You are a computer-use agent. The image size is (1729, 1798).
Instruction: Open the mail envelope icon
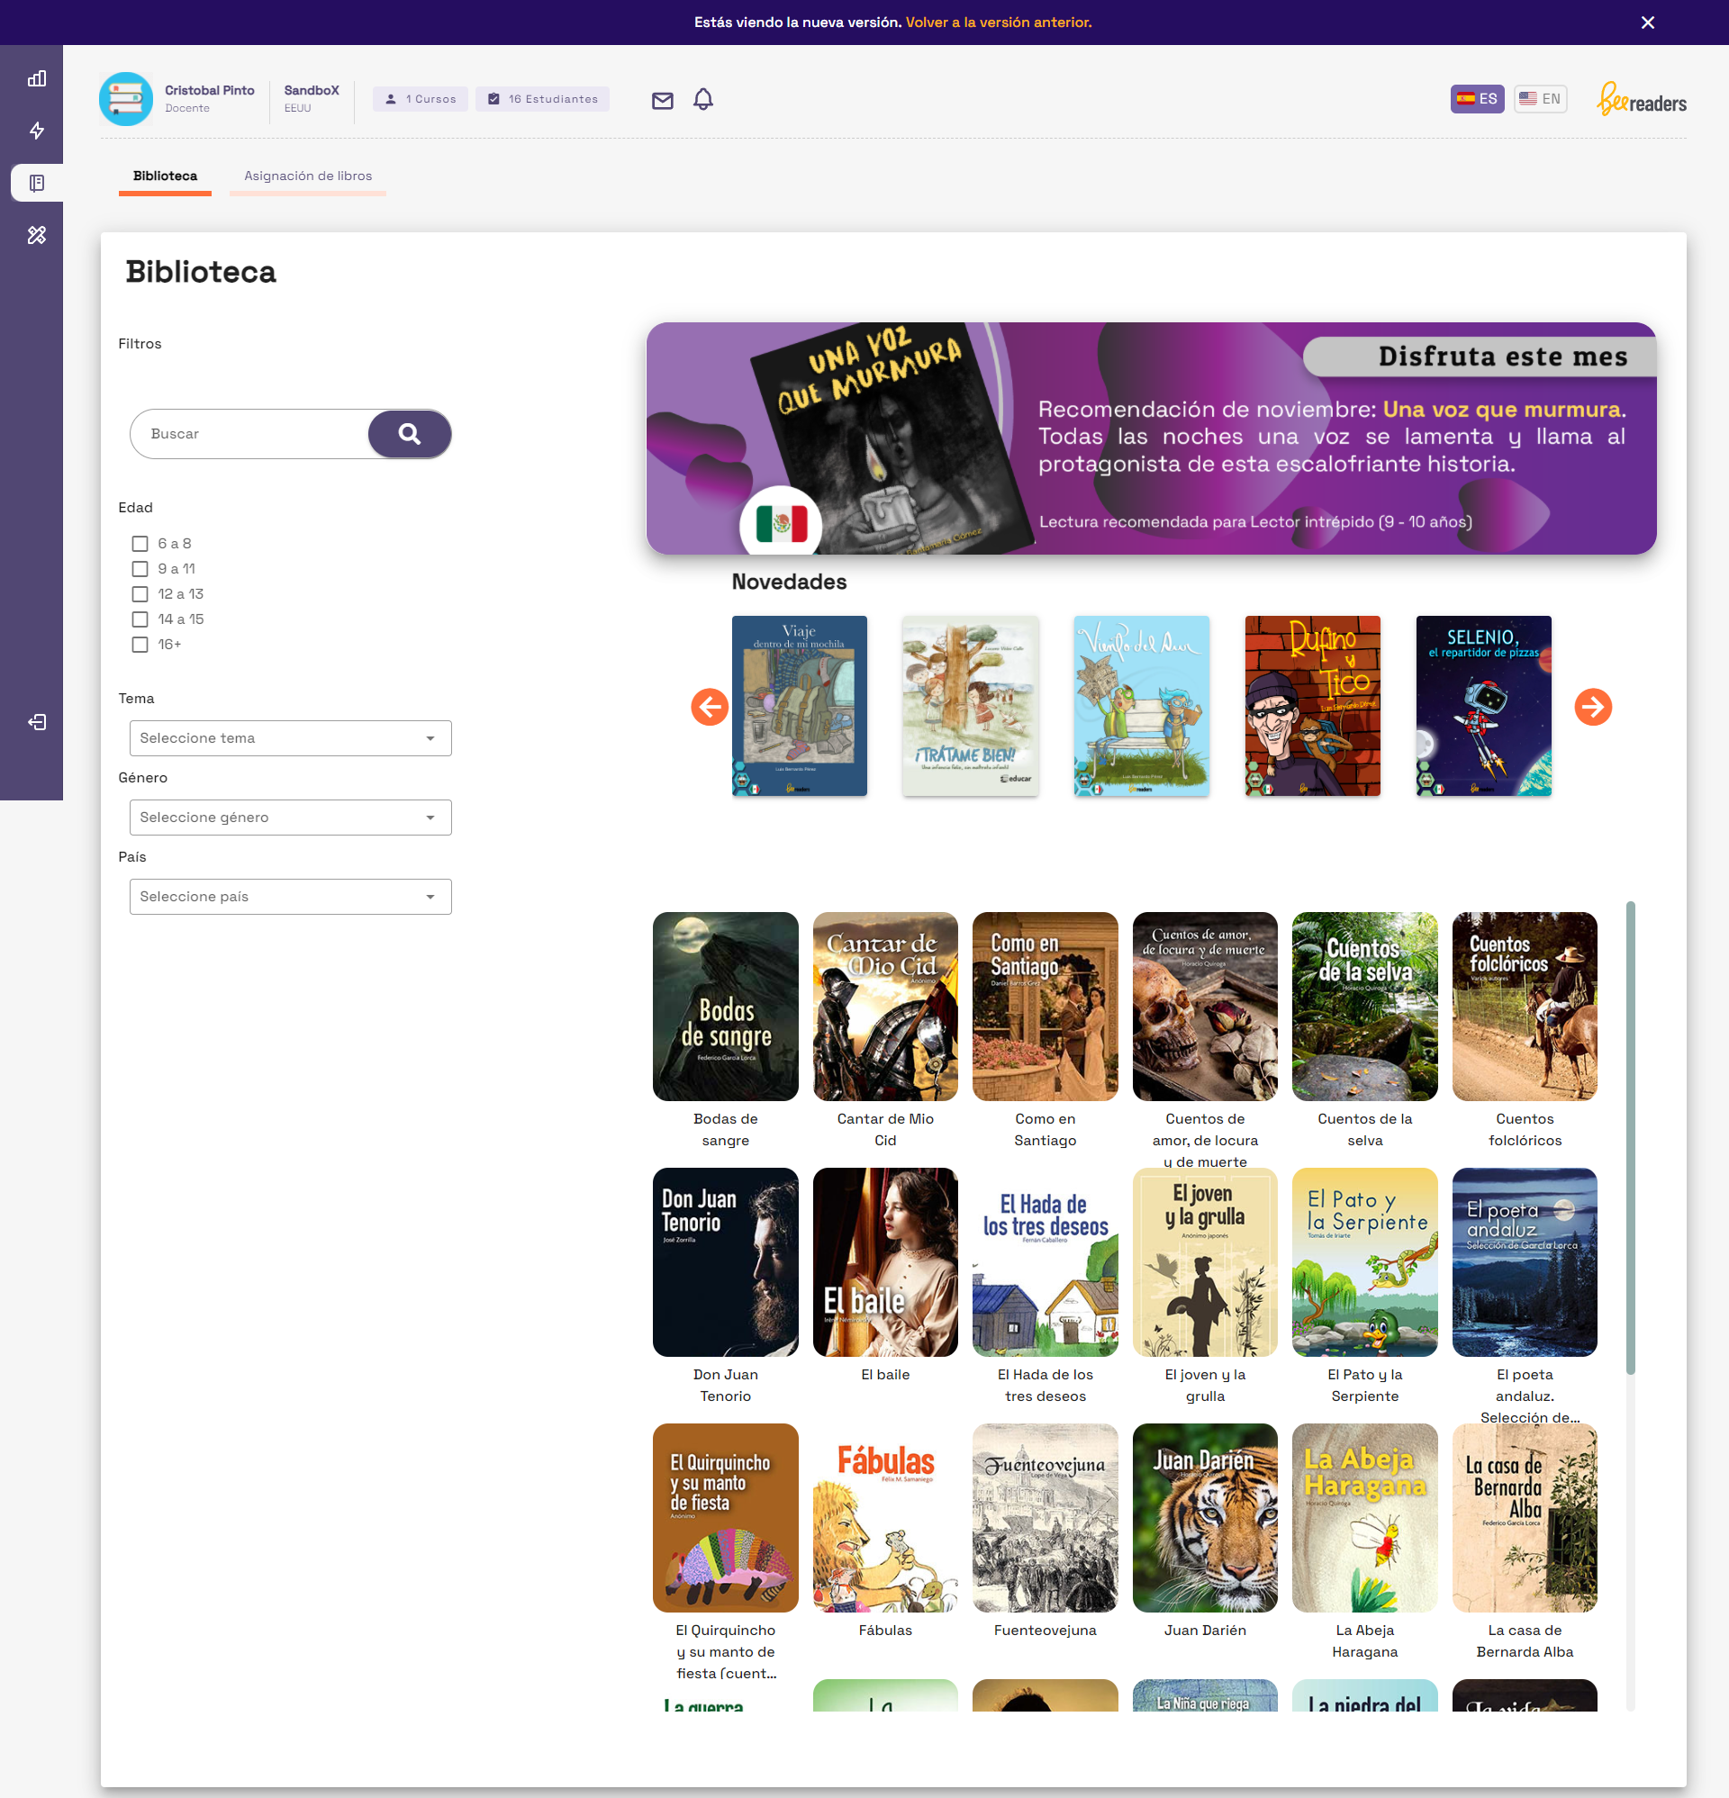[x=663, y=101]
